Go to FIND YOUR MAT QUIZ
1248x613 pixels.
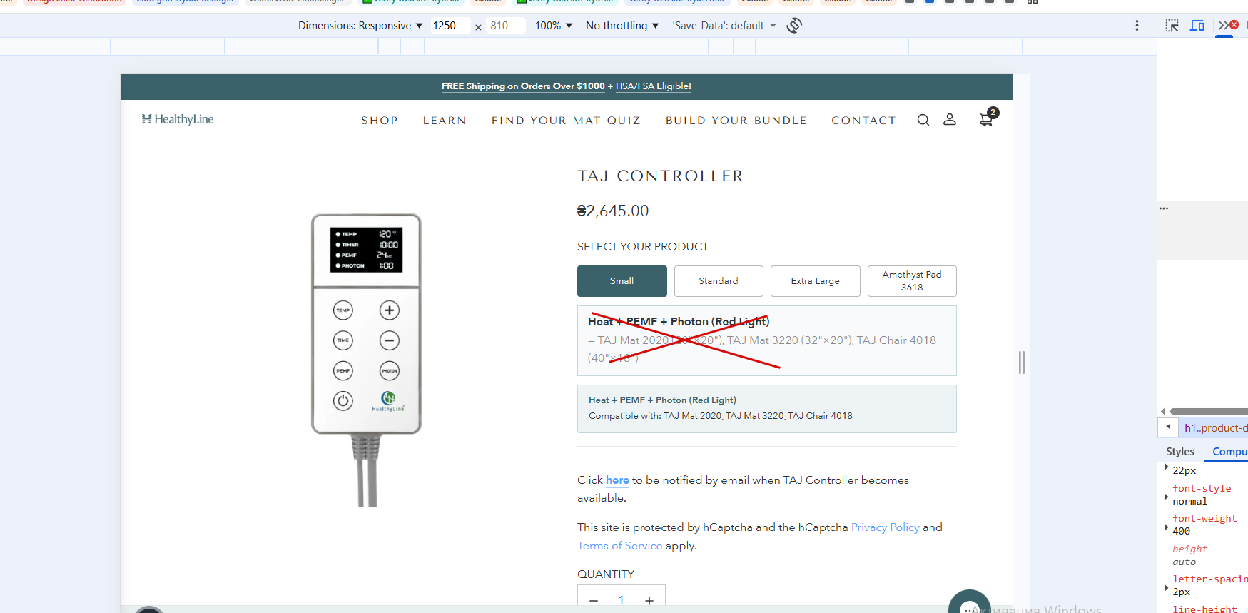click(x=566, y=121)
